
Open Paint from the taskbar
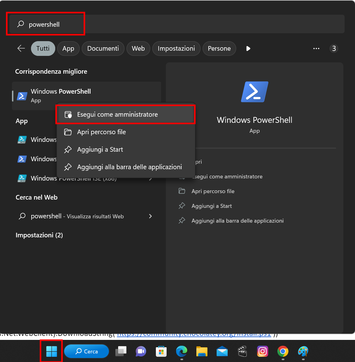[303, 351]
